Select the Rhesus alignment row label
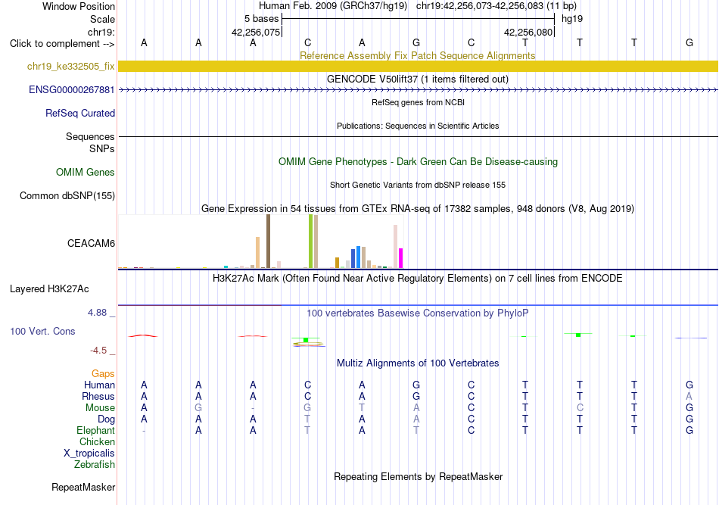 98,396
